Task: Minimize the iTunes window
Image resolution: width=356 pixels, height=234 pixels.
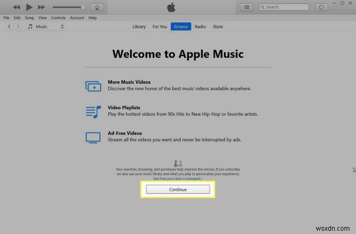Action: click(334, 3)
